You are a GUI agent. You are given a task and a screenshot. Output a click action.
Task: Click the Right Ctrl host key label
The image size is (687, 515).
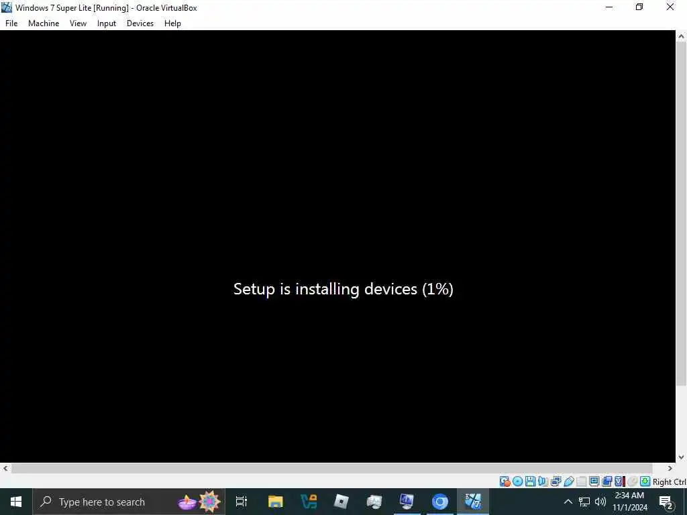(670, 481)
